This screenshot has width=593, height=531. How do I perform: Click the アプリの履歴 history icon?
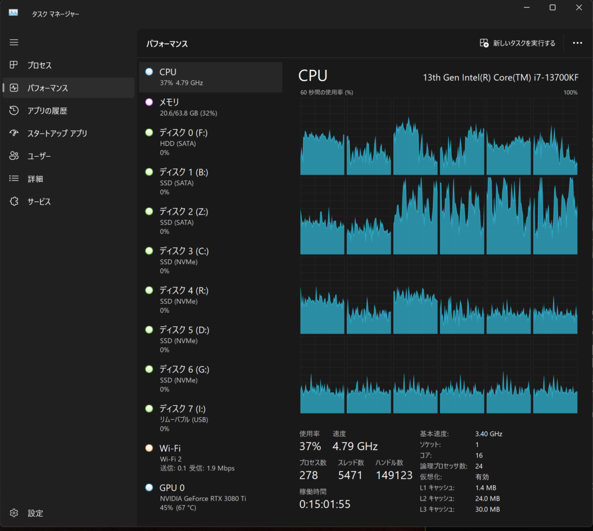pos(14,110)
